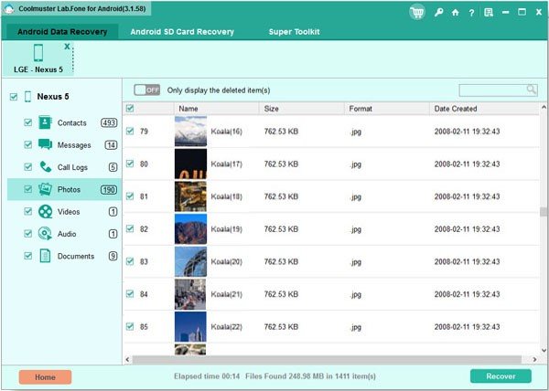Click the horizontal scrollbar left arrow
Image resolution: width=549 pixels, height=391 pixels.
[x=127, y=359]
